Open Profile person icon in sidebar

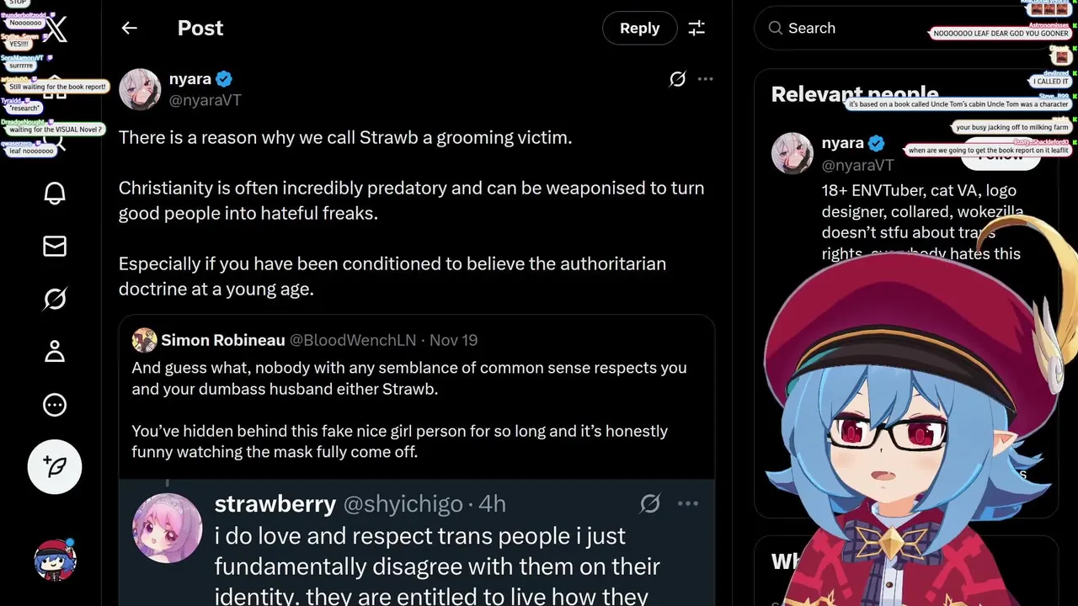point(55,351)
